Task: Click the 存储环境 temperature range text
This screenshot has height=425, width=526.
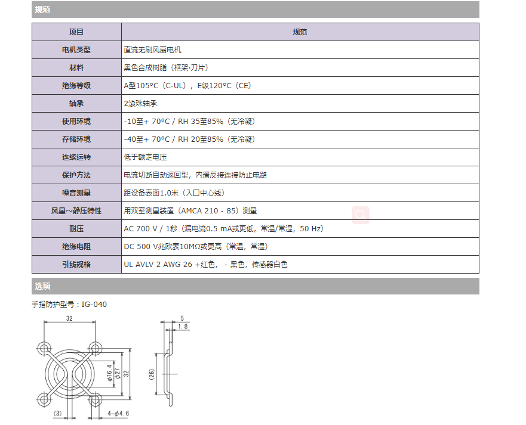Action: point(189,139)
